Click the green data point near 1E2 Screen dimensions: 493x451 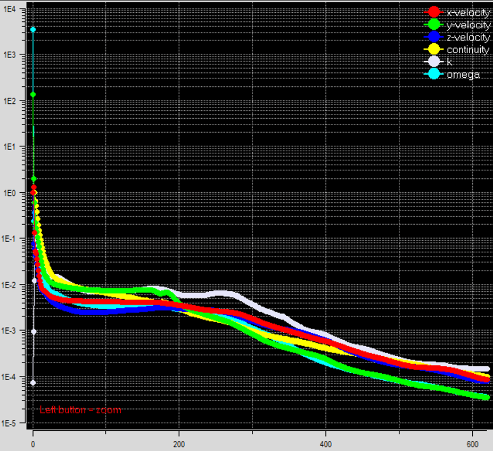pos(33,94)
